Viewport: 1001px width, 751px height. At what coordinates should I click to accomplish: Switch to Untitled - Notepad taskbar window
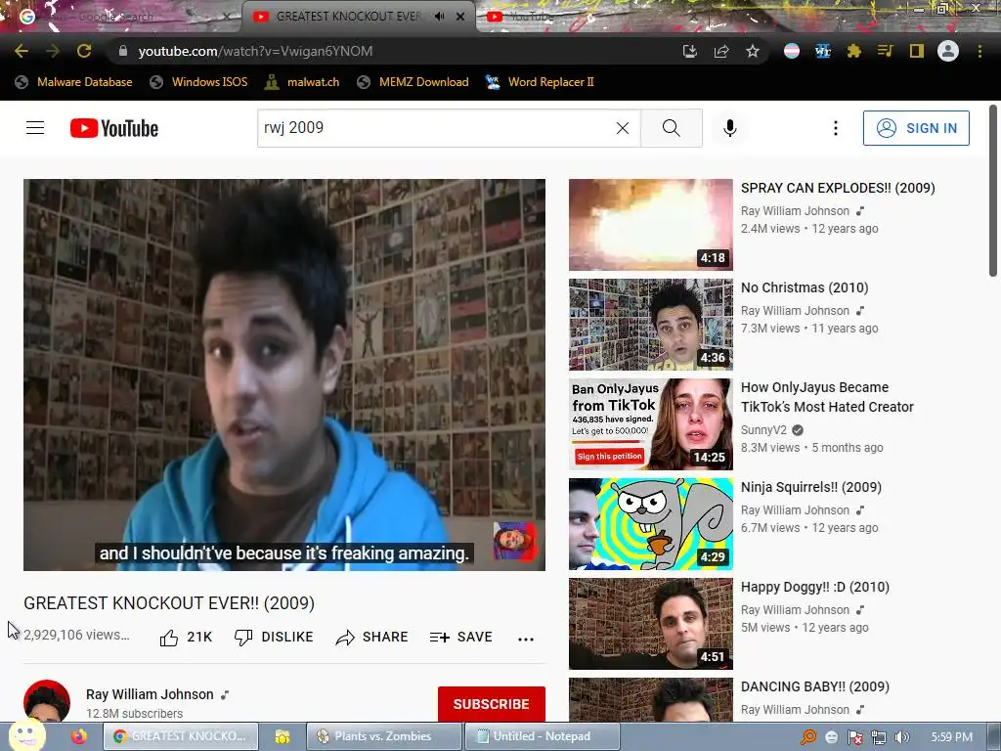pos(542,736)
